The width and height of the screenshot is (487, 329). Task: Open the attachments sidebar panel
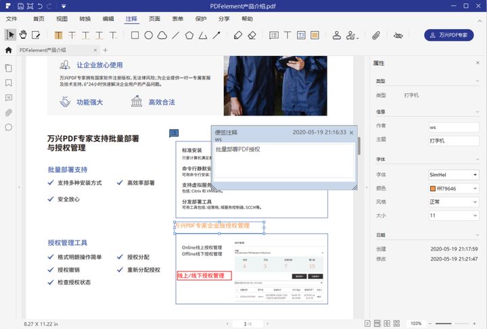coord(9,113)
